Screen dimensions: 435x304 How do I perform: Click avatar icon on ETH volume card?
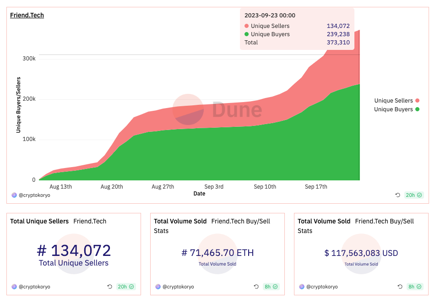[x=158, y=287]
